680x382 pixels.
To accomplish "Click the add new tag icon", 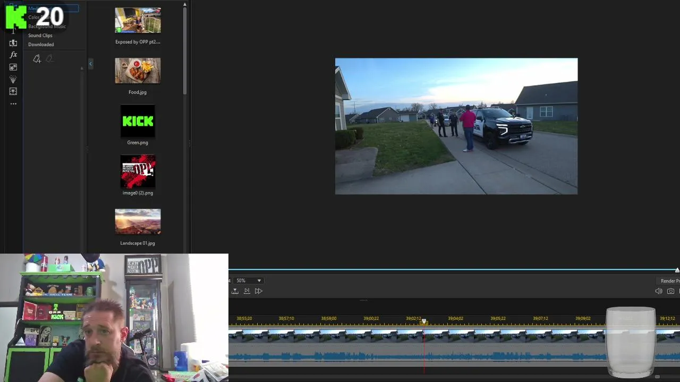I will coord(37,59).
